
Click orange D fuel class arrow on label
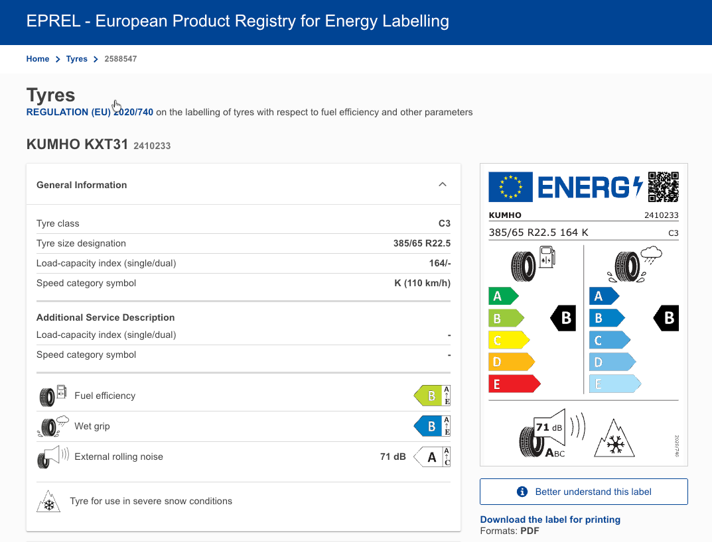pos(512,362)
